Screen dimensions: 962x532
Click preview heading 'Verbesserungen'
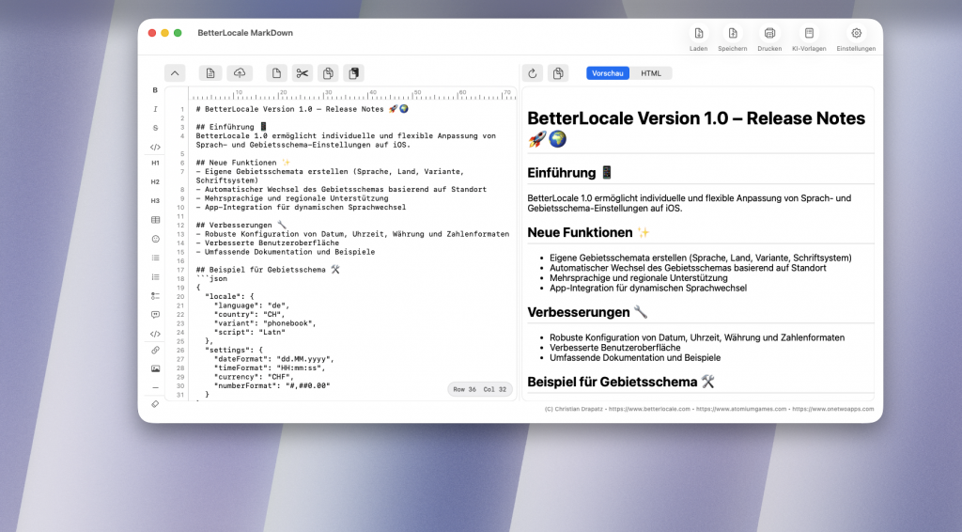[587, 312]
